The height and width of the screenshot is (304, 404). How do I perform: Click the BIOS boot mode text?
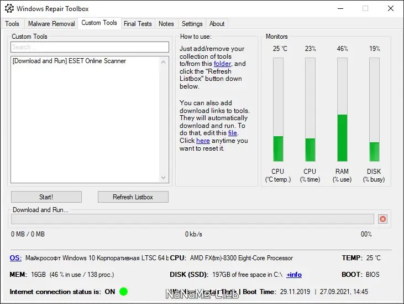[372, 275]
